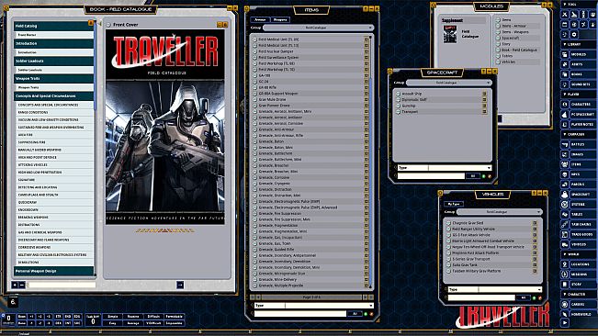Toggle the END characteristic modifier

point(67,317)
